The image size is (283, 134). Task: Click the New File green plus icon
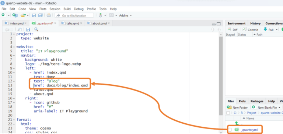(x=3, y=15)
